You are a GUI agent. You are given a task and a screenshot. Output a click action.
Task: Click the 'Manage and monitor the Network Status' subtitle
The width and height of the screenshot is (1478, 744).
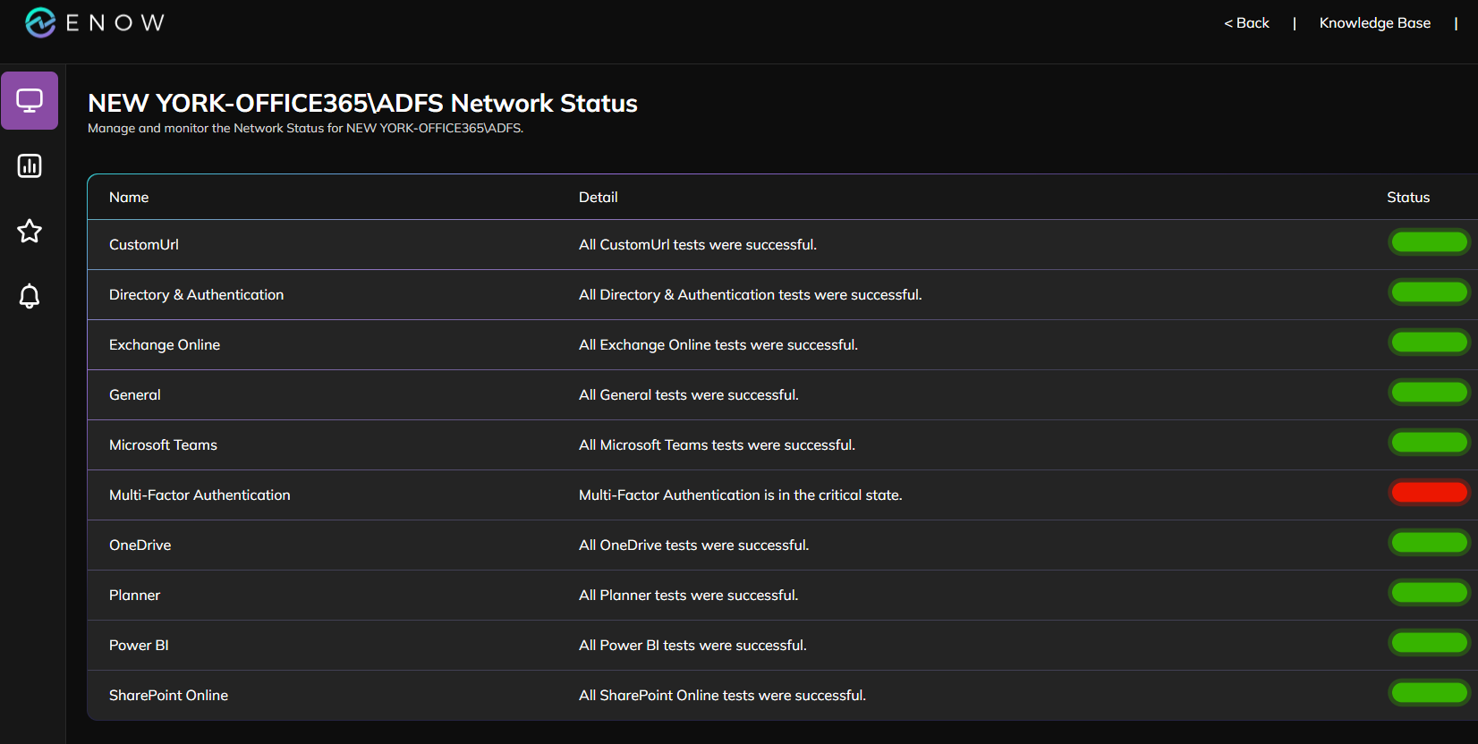[306, 128]
